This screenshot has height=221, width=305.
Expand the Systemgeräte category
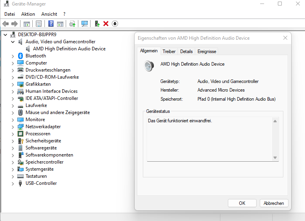tap(13, 169)
